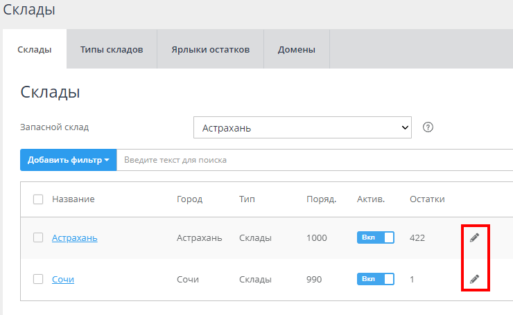513x315 pixels.
Task: Click the pencil edit icon for Астрахань
Action: (x=474, y=237)
